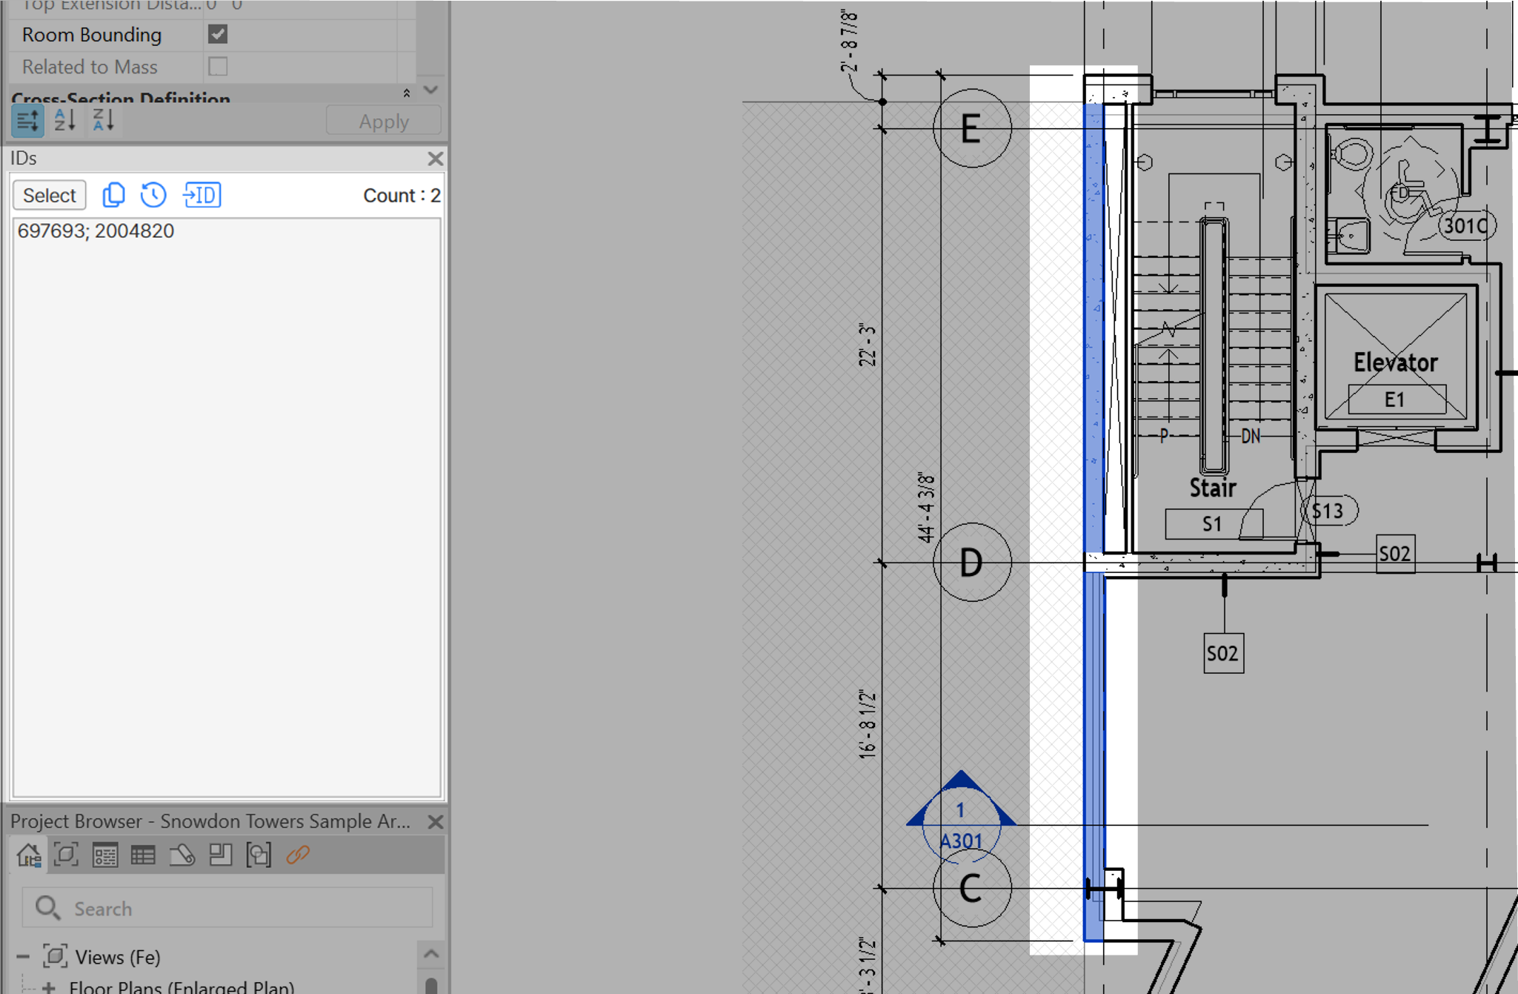
Task: Toggle the Related to Mass checkbox
Action: pos(218,67)
